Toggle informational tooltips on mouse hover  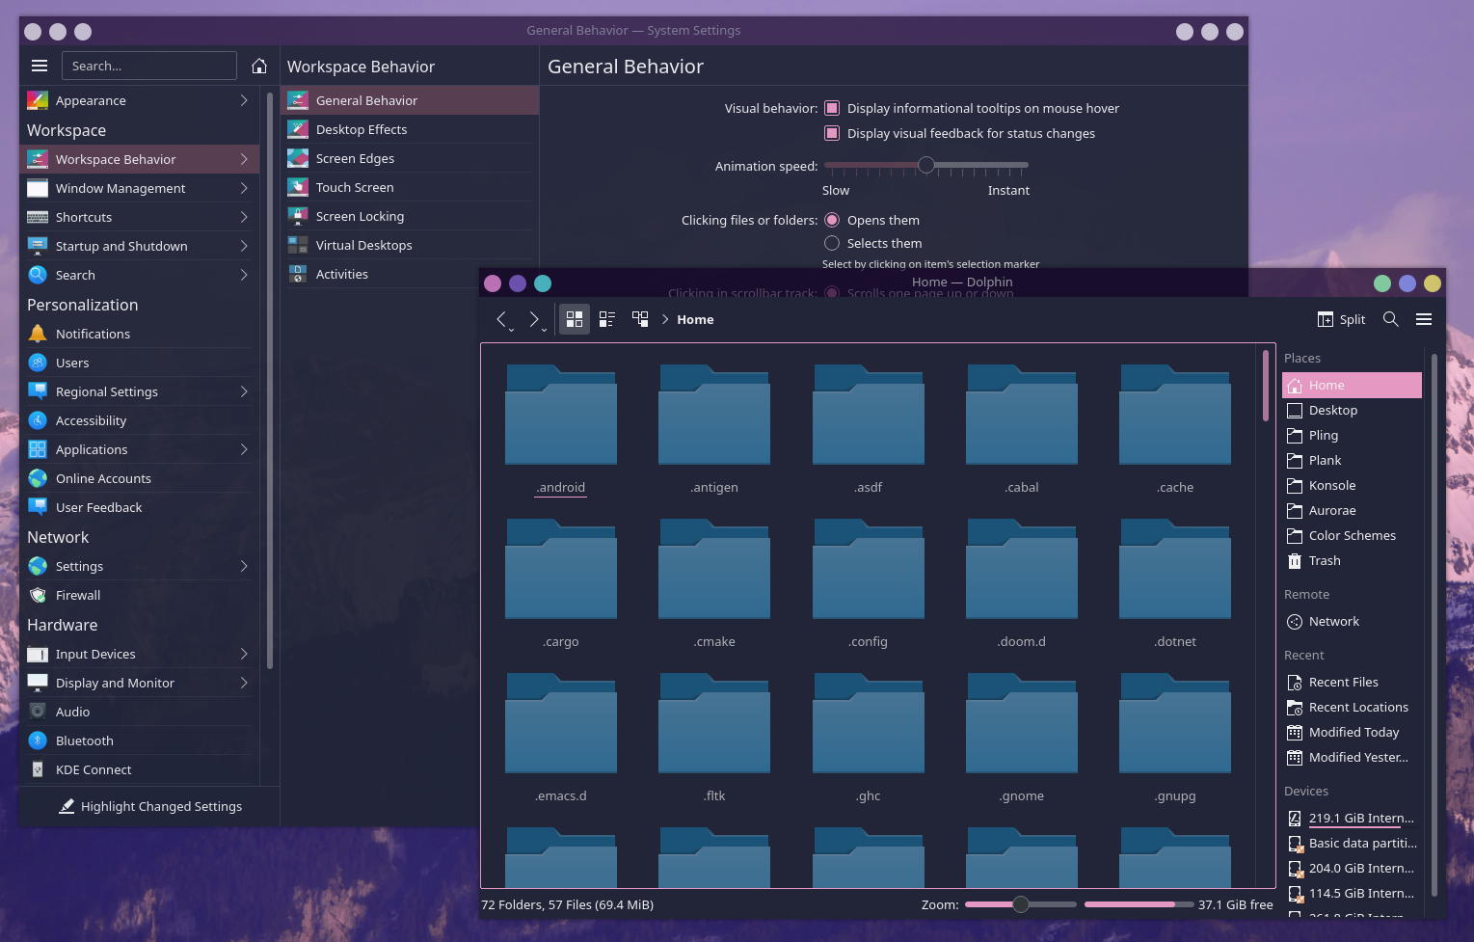click(832, 108)
